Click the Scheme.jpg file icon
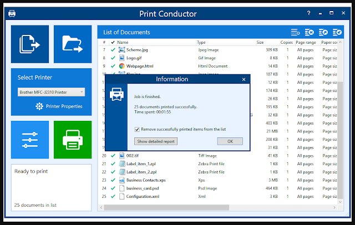355x225 pixels. (x=122, y=50)
